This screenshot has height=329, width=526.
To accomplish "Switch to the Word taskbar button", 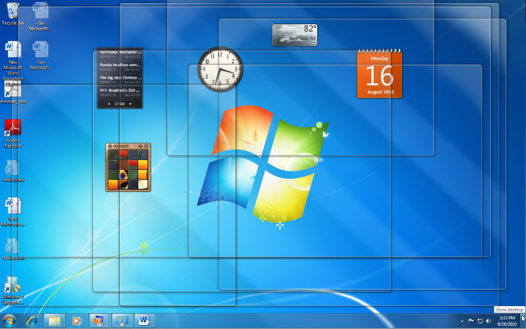I will (x=144, y=320).
